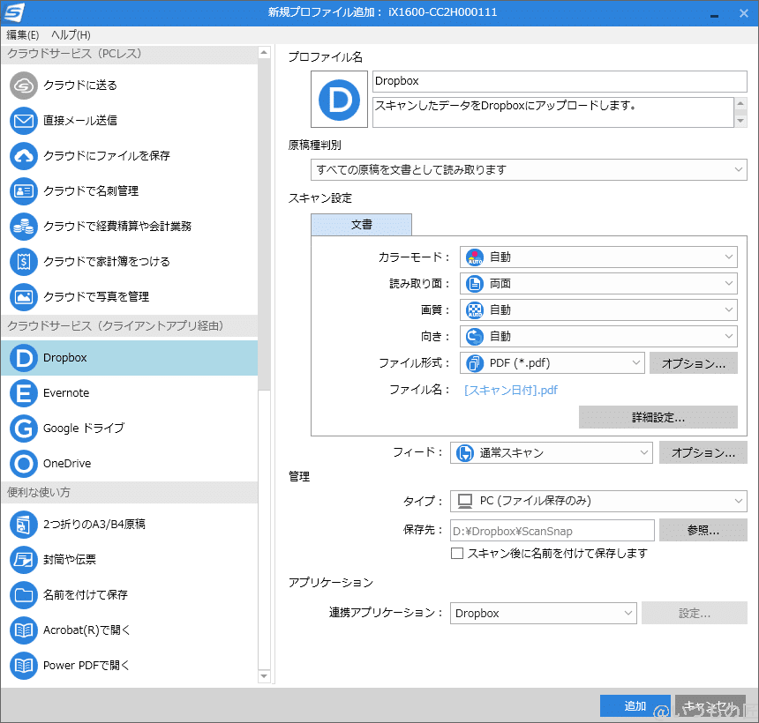Click the 保存先 path input field
759x723 pixels.
[552, 530]
